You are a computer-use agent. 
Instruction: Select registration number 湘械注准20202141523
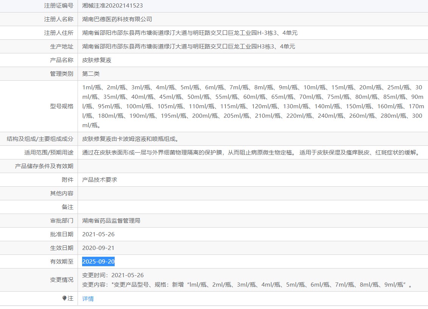coord(112,5)
